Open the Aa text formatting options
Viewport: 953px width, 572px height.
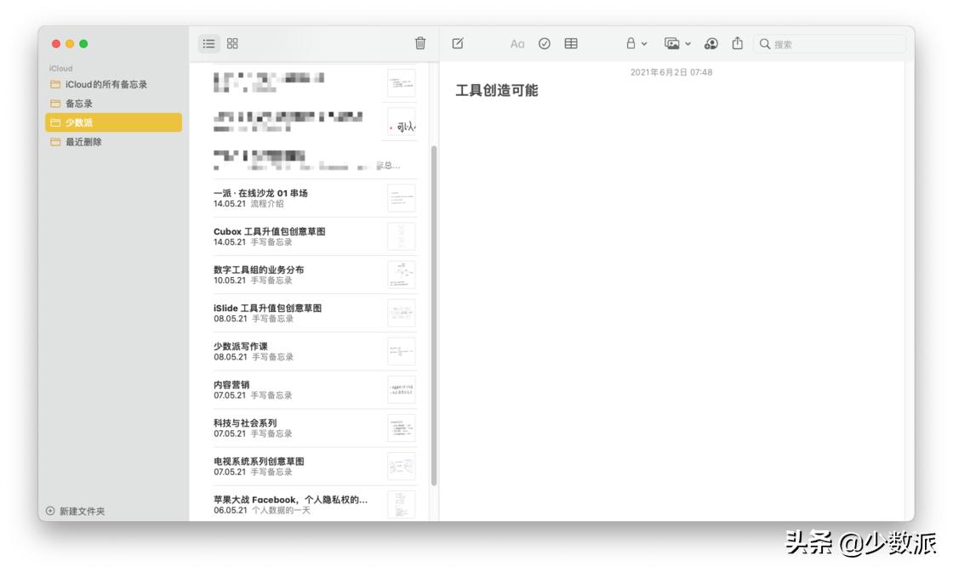pos(517,43)
